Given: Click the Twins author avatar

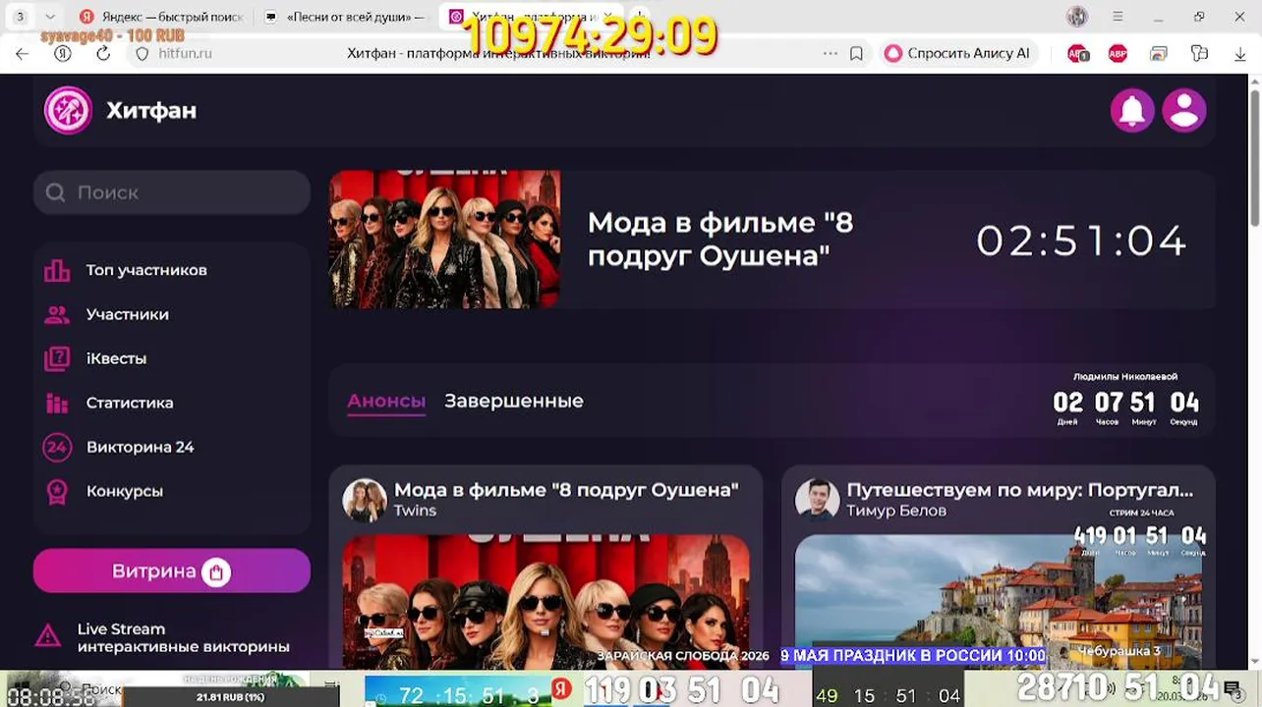Looking at the screenshot, I should click(x=365, y=500).
